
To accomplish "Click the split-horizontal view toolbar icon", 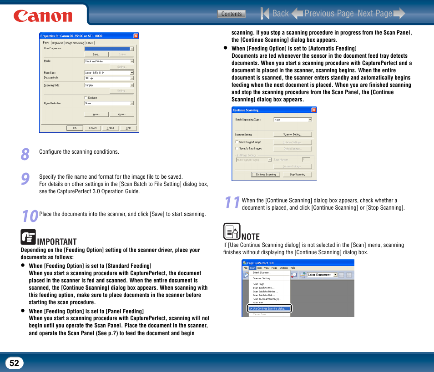I will [x=341, y=275].
